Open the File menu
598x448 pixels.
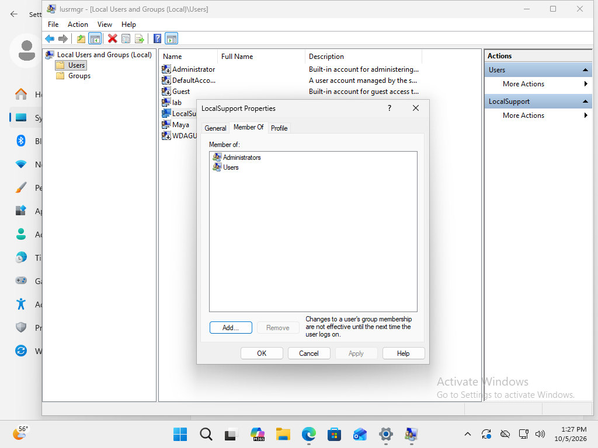(x=53, y=24)
